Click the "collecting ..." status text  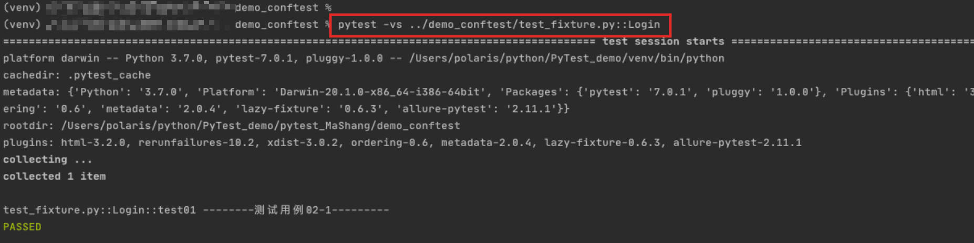[47, 159]
